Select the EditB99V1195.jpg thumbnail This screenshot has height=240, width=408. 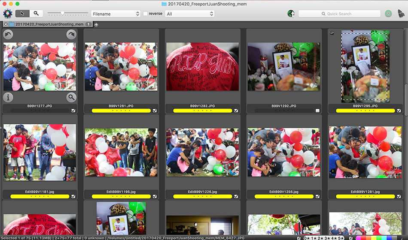click(x=121, y=152)
